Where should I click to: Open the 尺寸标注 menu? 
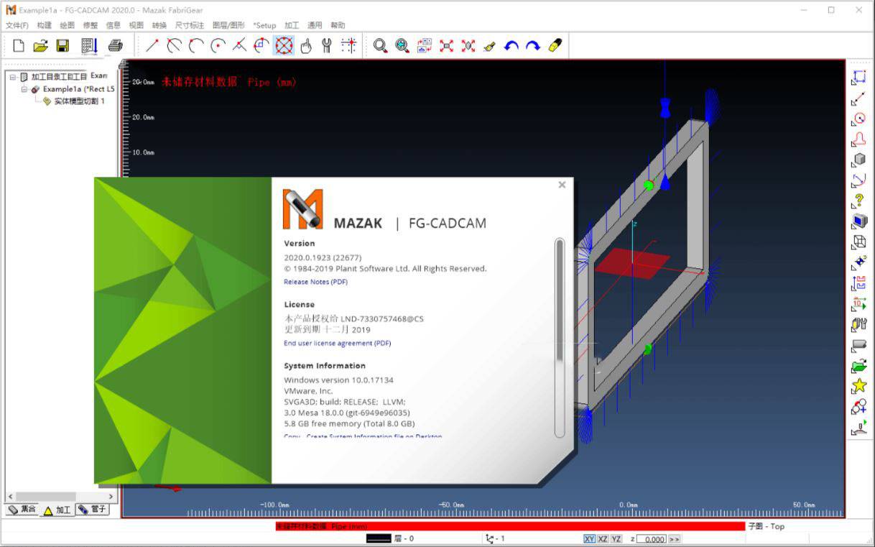point(190,25)
